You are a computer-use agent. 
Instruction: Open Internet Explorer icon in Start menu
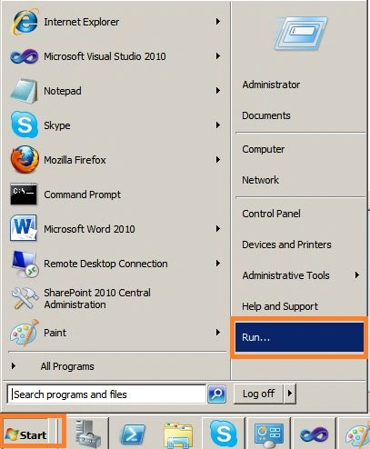pos(25,22)
